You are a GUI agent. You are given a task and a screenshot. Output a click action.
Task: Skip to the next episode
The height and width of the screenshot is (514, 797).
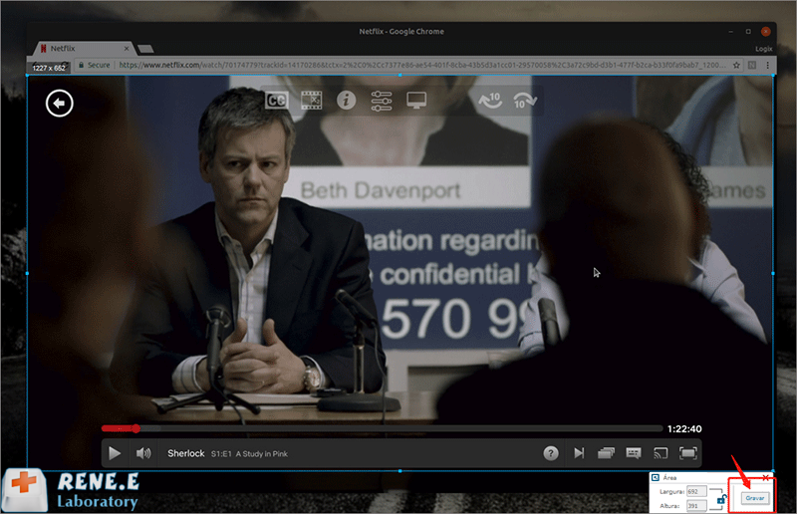pyautogui.click(x=579, y=453)
